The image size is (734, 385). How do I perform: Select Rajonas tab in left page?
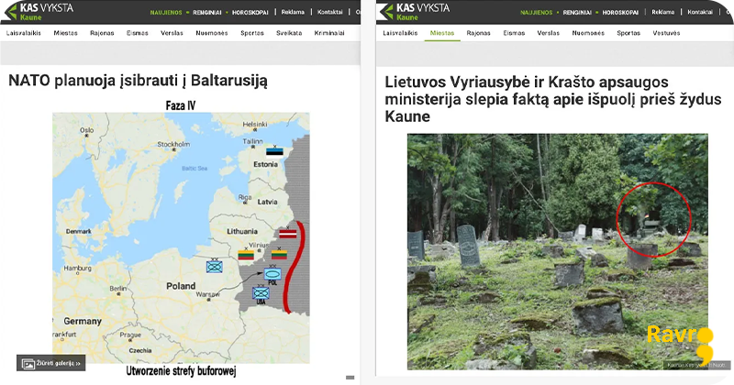[x=102, y=33]
